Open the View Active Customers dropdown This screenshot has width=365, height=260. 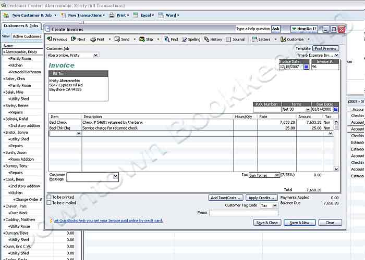pyautogui.click(x=27, y=36)
